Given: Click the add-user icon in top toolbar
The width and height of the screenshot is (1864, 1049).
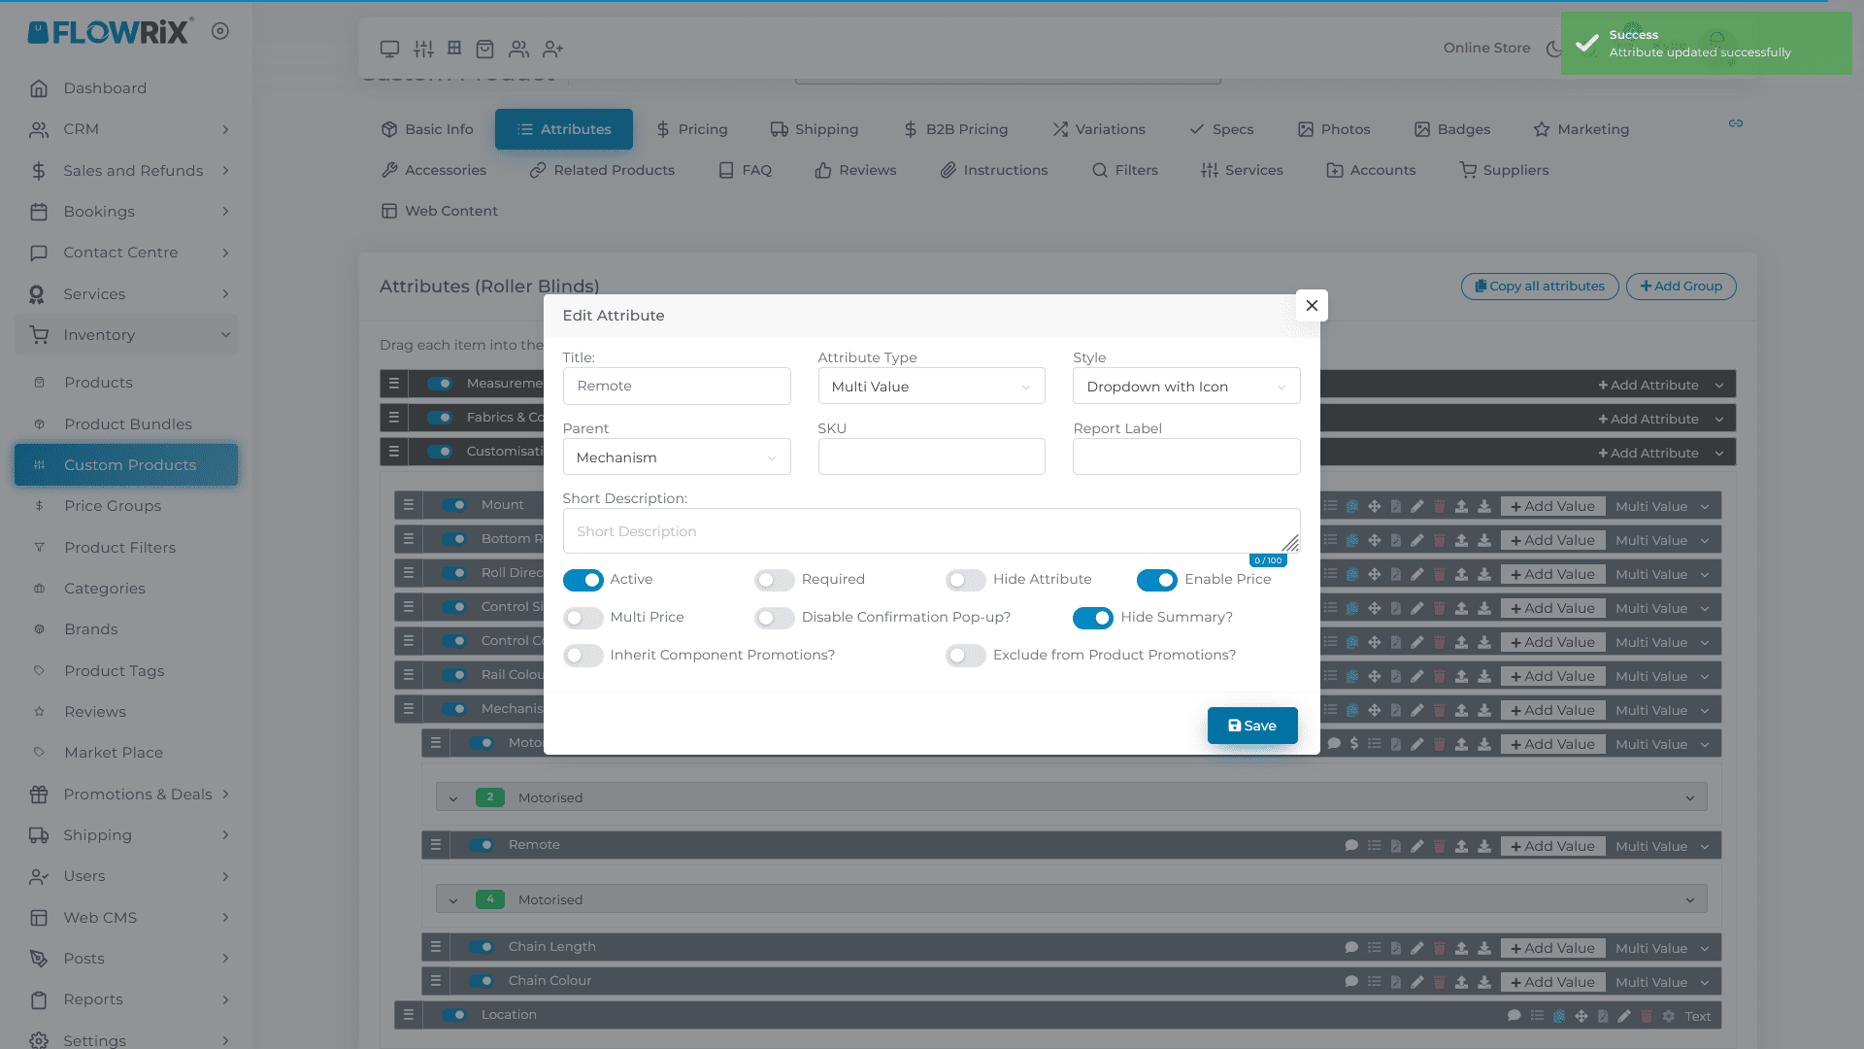Looking at the screenshot, I should pyautogui.click(x=553, y=49).
